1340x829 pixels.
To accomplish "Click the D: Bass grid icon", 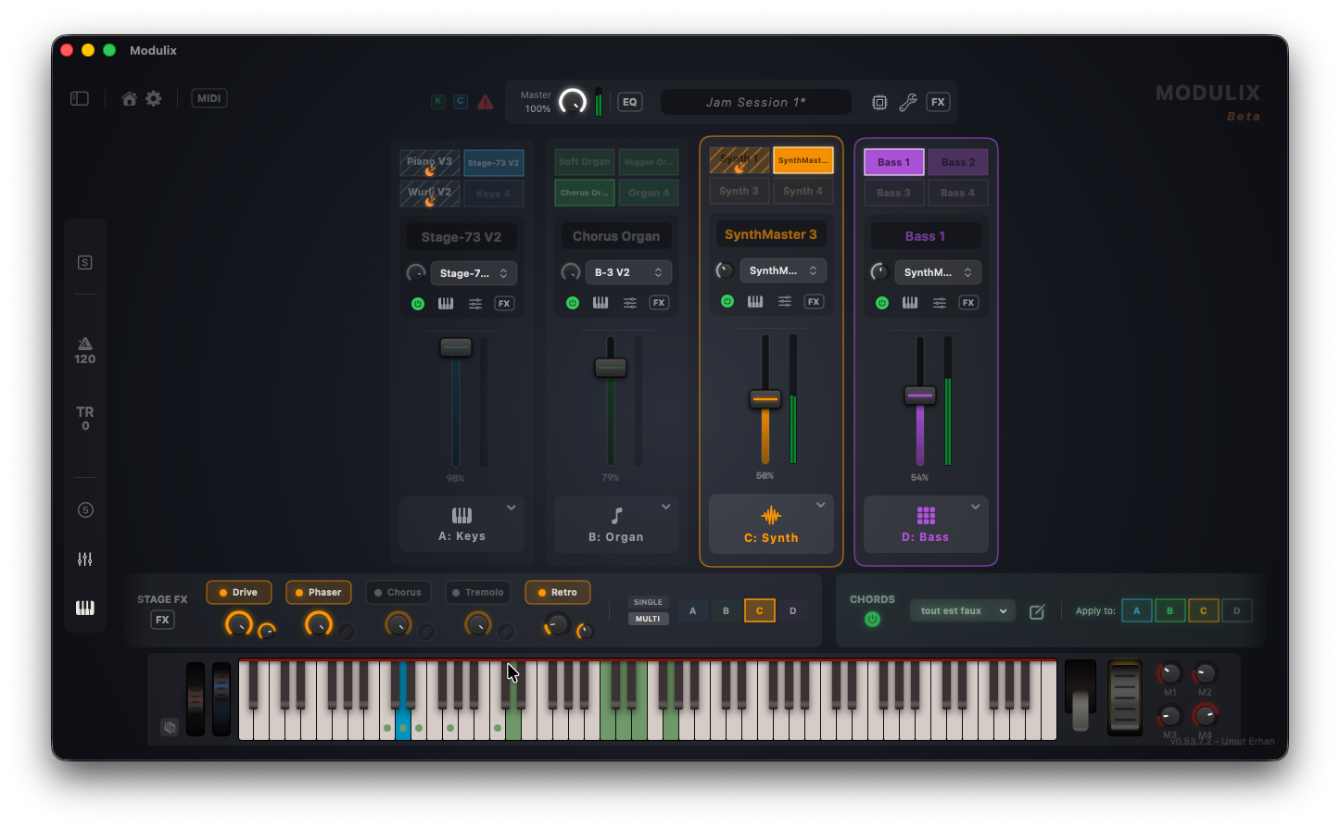I will pos(926,516).
